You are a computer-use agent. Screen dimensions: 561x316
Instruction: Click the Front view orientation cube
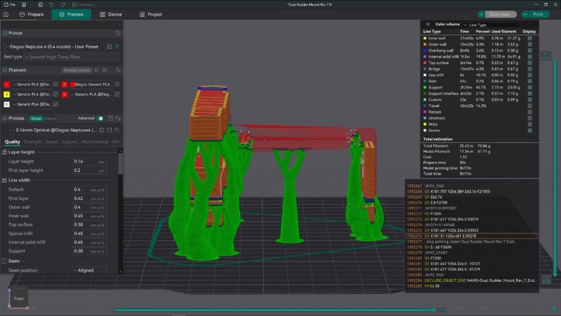19,299
